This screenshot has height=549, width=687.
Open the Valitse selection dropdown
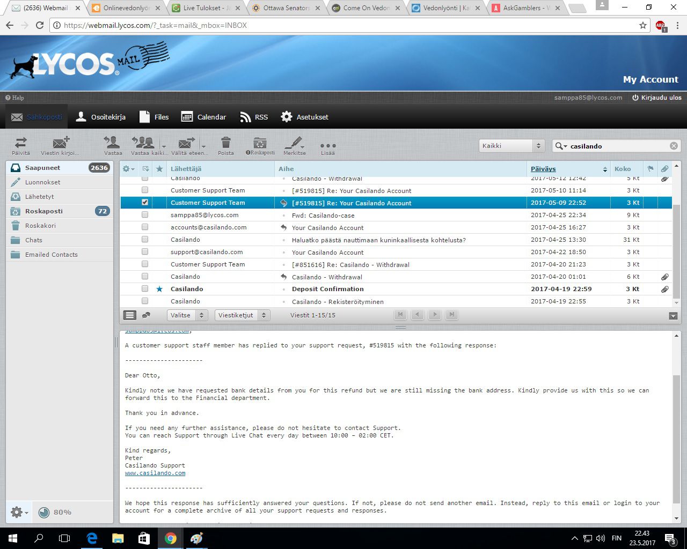point(187,315)
